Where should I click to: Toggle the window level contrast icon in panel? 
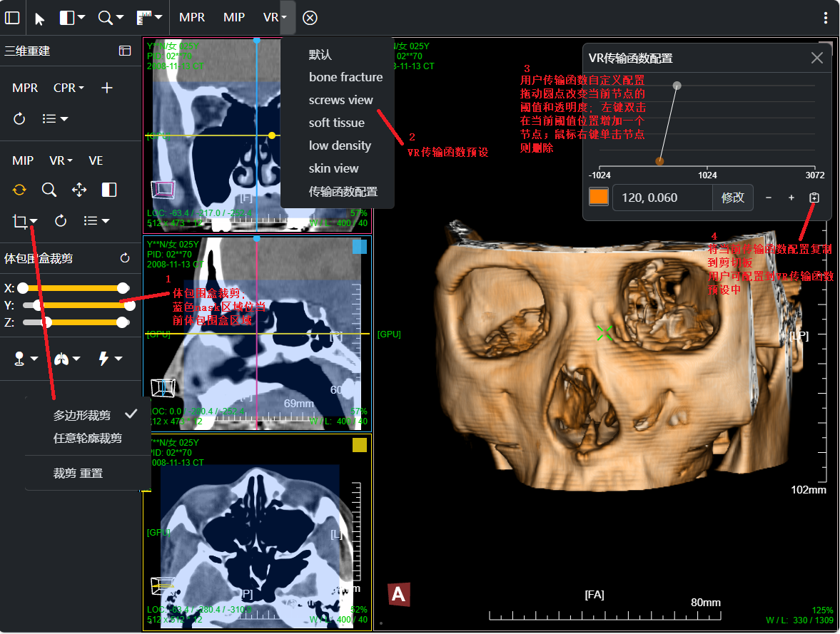[x=109, y=190]
